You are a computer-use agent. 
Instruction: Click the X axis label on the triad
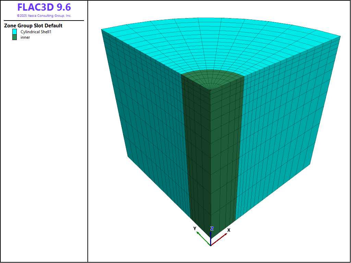point(229,230)
